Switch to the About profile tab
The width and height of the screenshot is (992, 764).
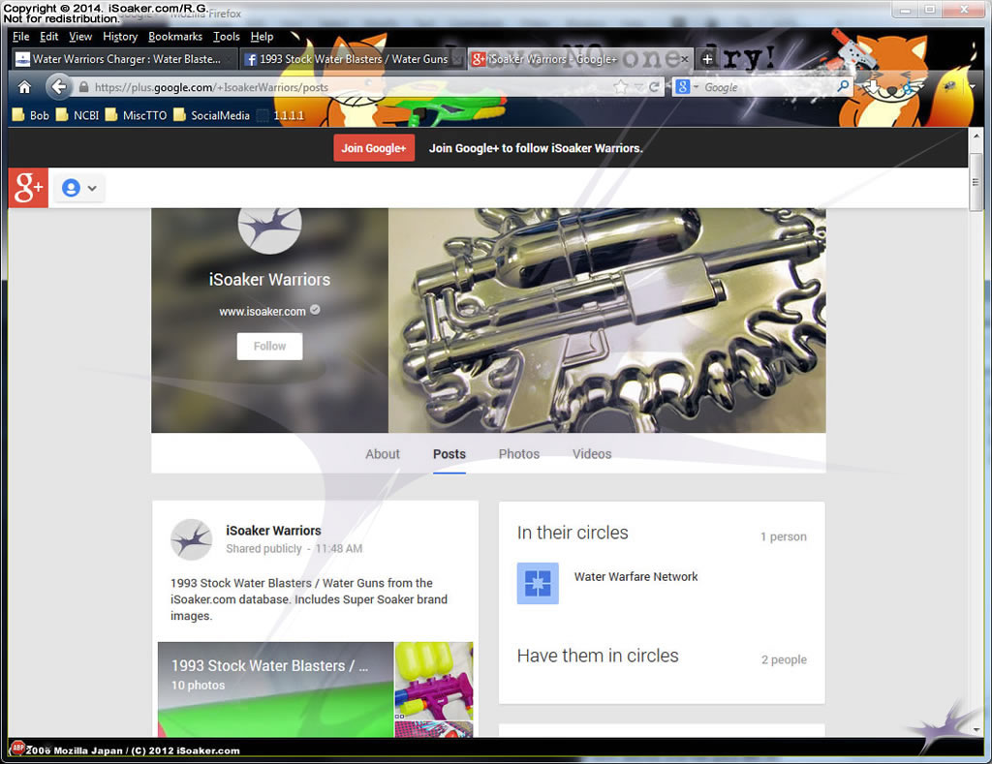[382, 454]
